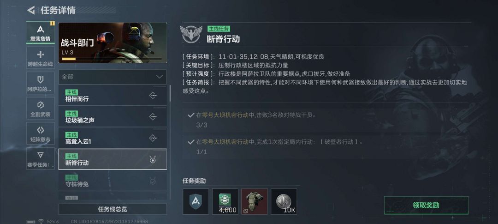Open the 高耸入云1 mission entry

pos(113,138)
